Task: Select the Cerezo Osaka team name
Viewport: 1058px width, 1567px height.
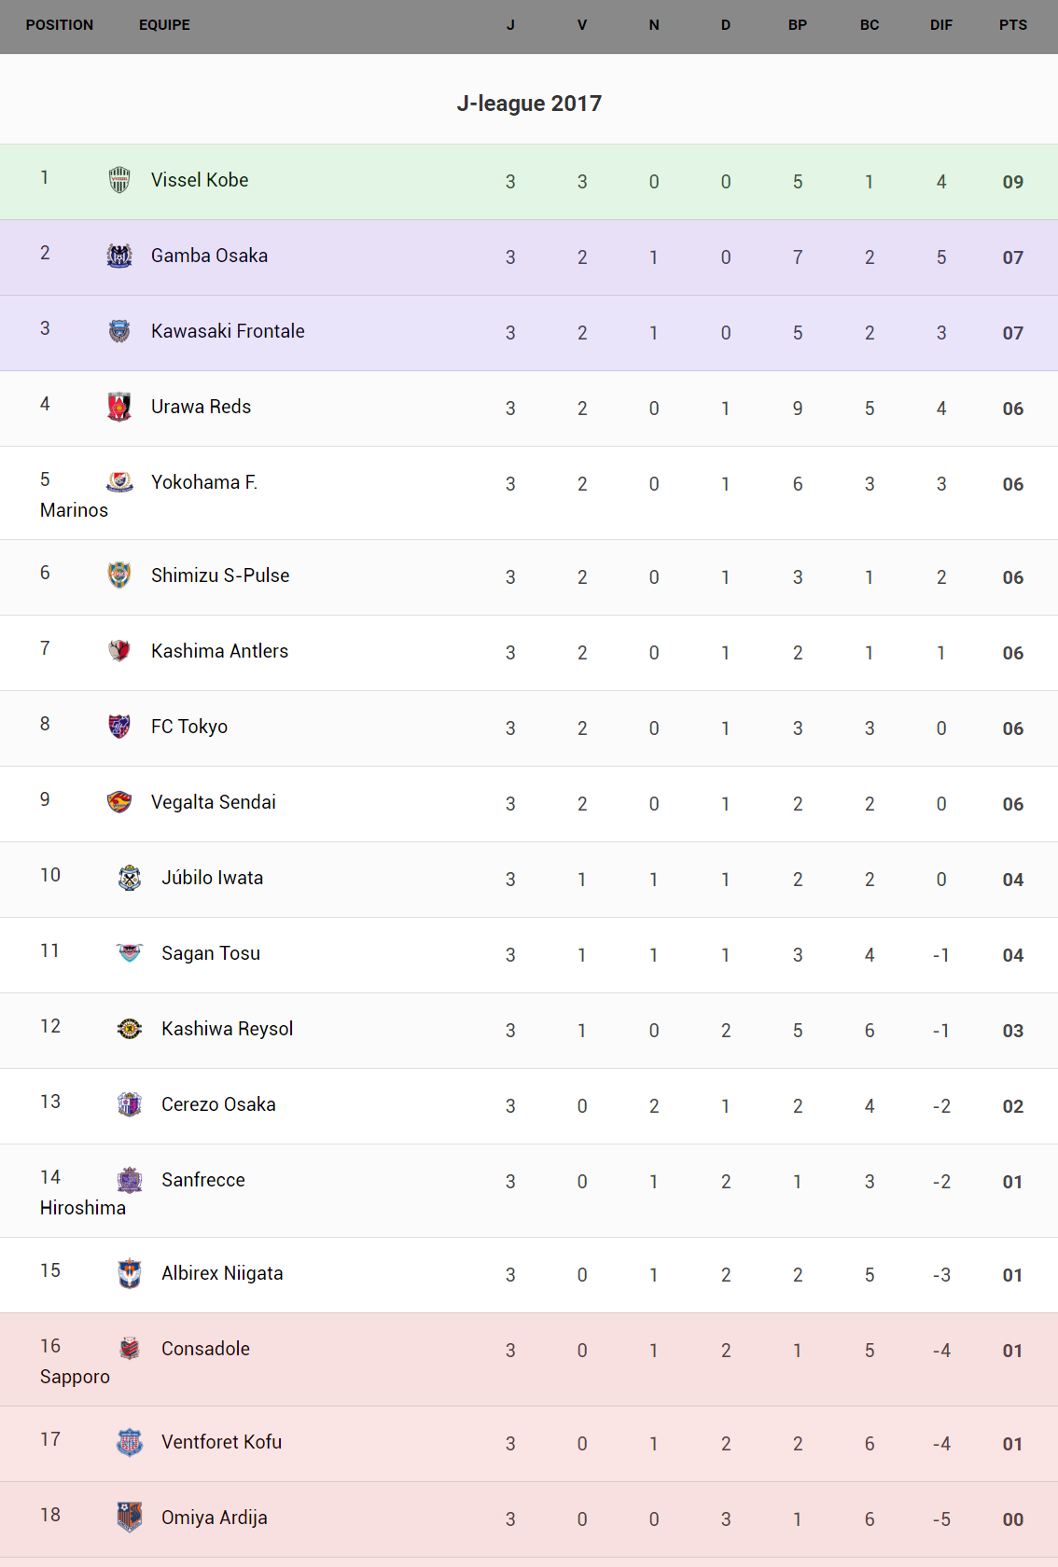Action: pos(218,1104)
